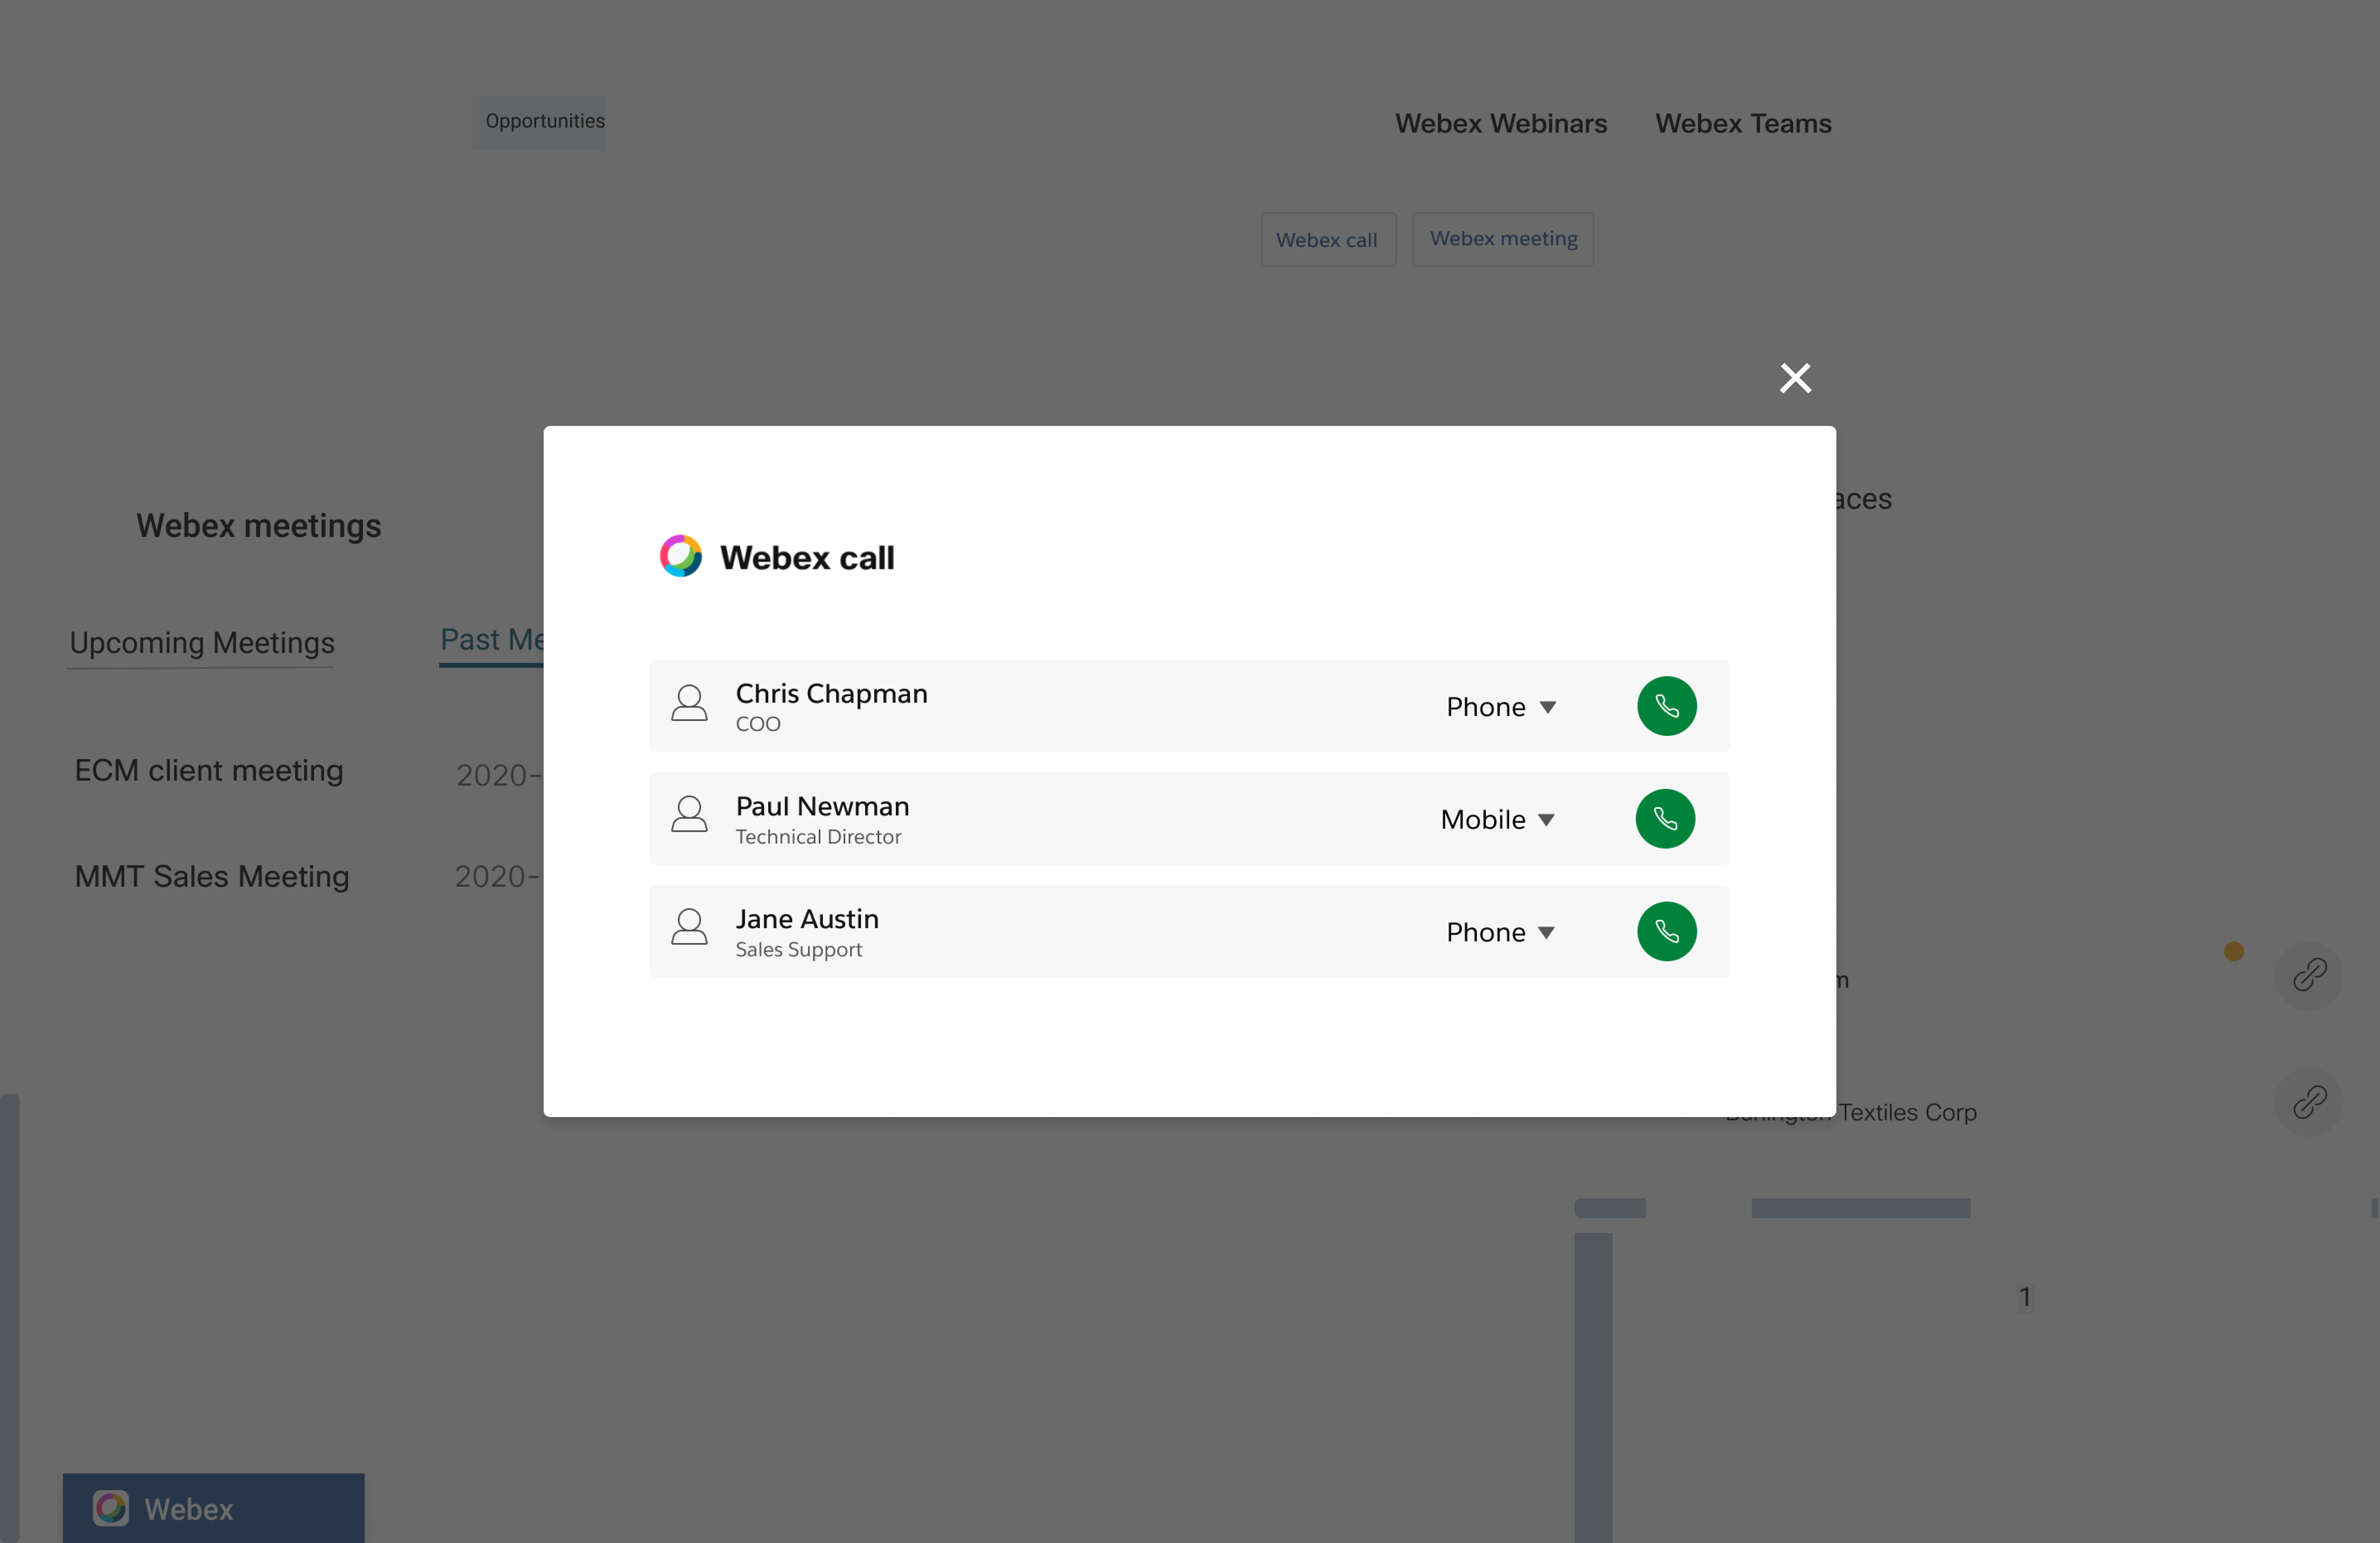Click the Sales Support title under Jane Austin
This screenshot has width=2380, height=1543.
coord(799,950)
